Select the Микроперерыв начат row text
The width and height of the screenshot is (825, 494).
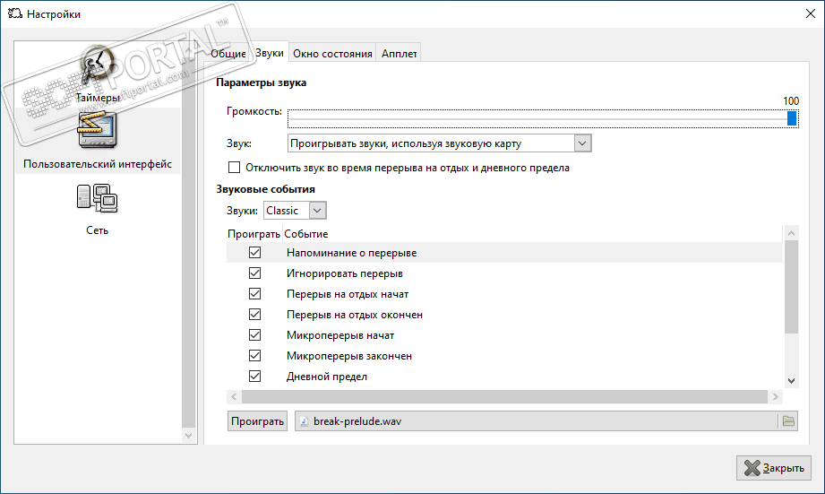point(340,335)
